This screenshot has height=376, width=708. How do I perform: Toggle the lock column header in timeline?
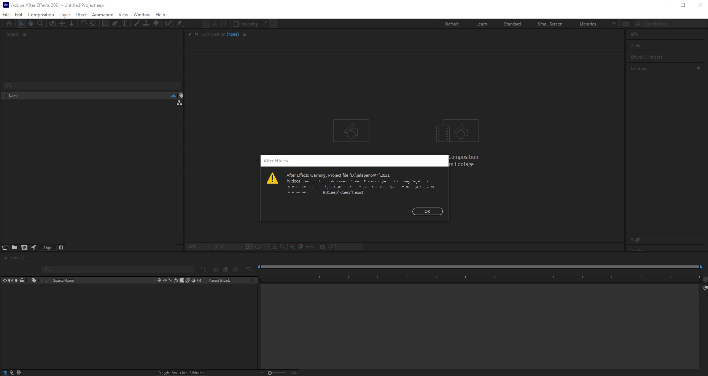pos(22,281)
